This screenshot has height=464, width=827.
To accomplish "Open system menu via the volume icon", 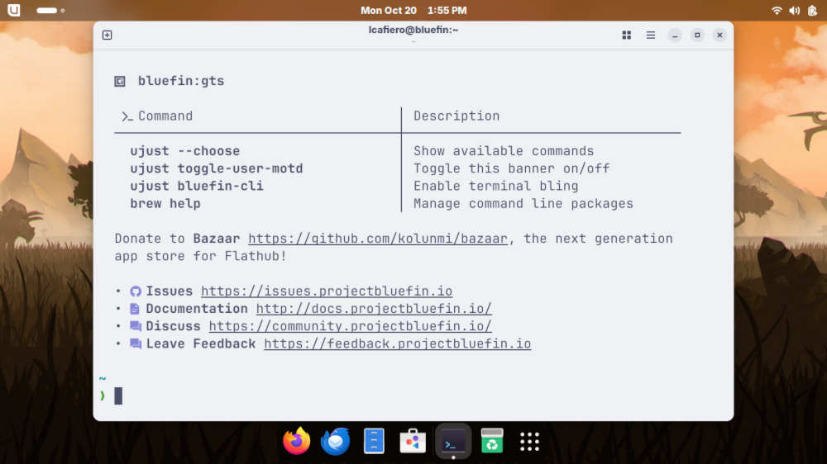I will click(794, 11).
